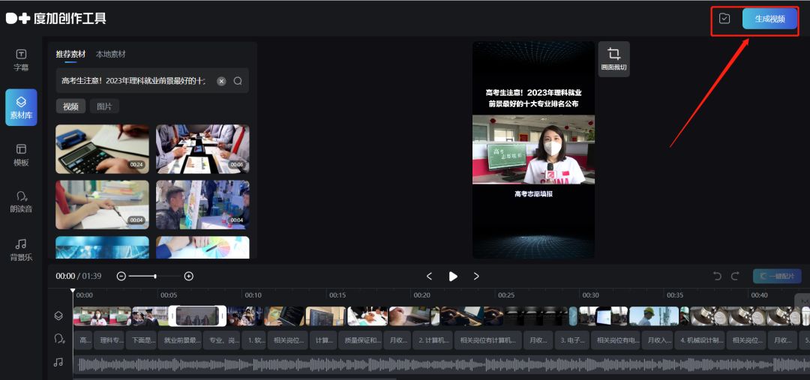Image resolution: width=810 pixels, height=380 pixels.
Task: Zoom in the timeline with plus icon
Action: (189, 277)
